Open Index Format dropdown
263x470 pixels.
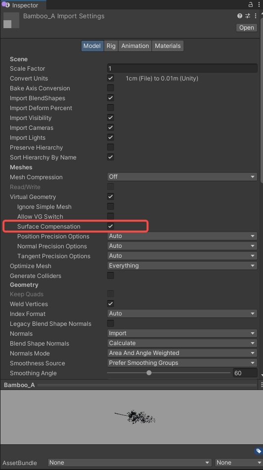click(x=182, y=313)
